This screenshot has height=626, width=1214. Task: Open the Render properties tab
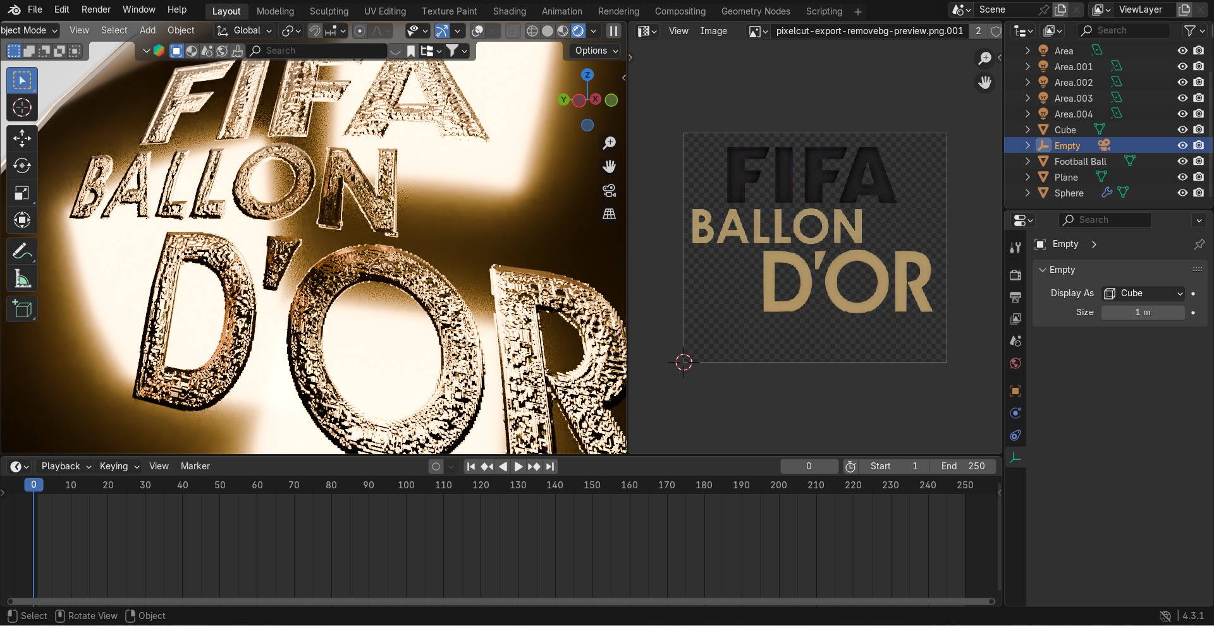pos(1015,275)
